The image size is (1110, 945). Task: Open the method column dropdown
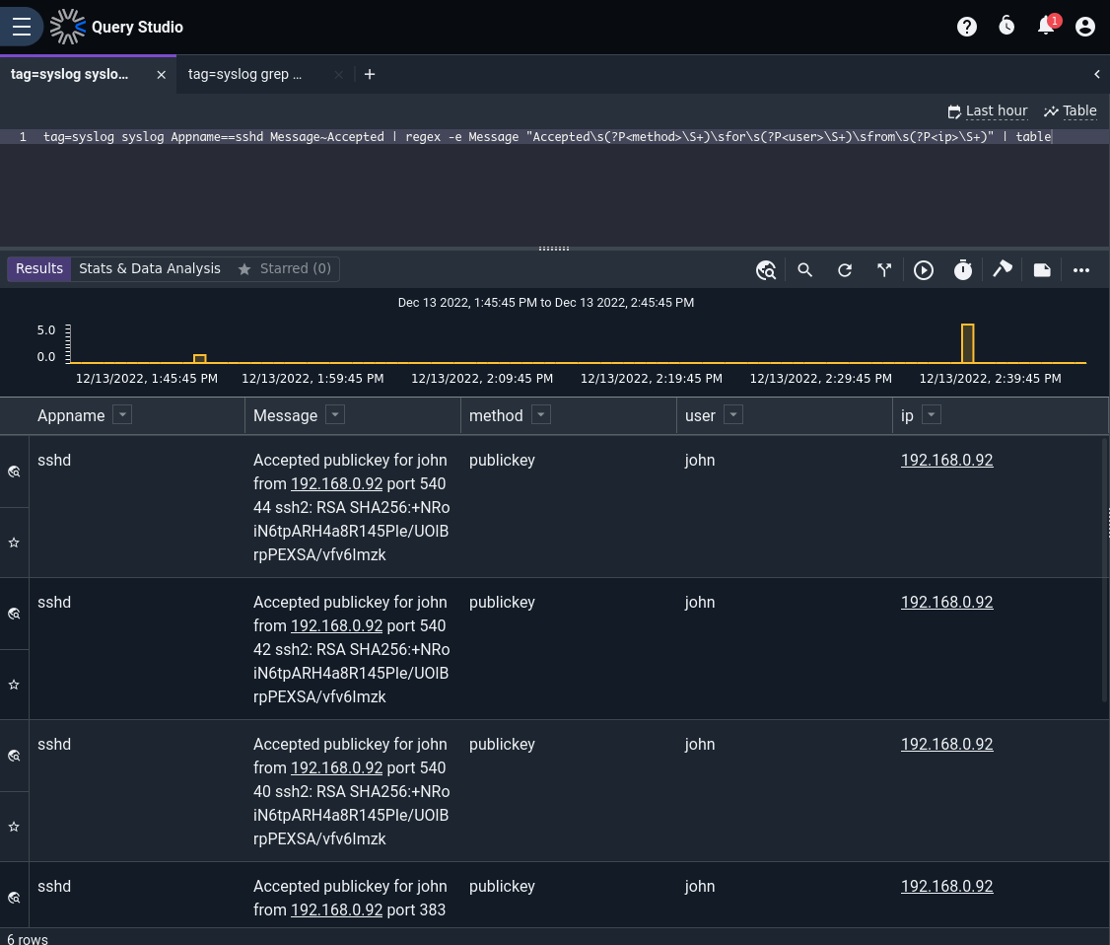[x=541, y=415]
